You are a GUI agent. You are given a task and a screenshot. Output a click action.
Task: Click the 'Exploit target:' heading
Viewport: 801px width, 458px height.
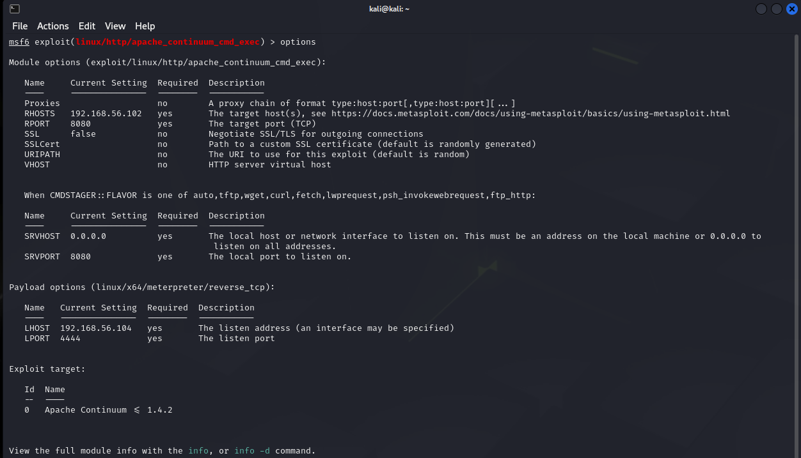[x=47, y=369]
